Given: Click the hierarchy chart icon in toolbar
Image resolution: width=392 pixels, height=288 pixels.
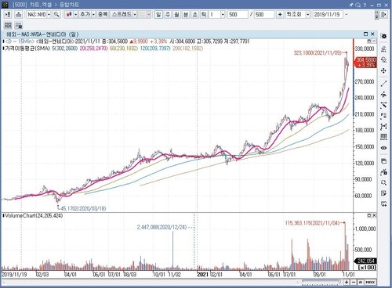Looking at the screenshot, I should (x=18, y=14).
